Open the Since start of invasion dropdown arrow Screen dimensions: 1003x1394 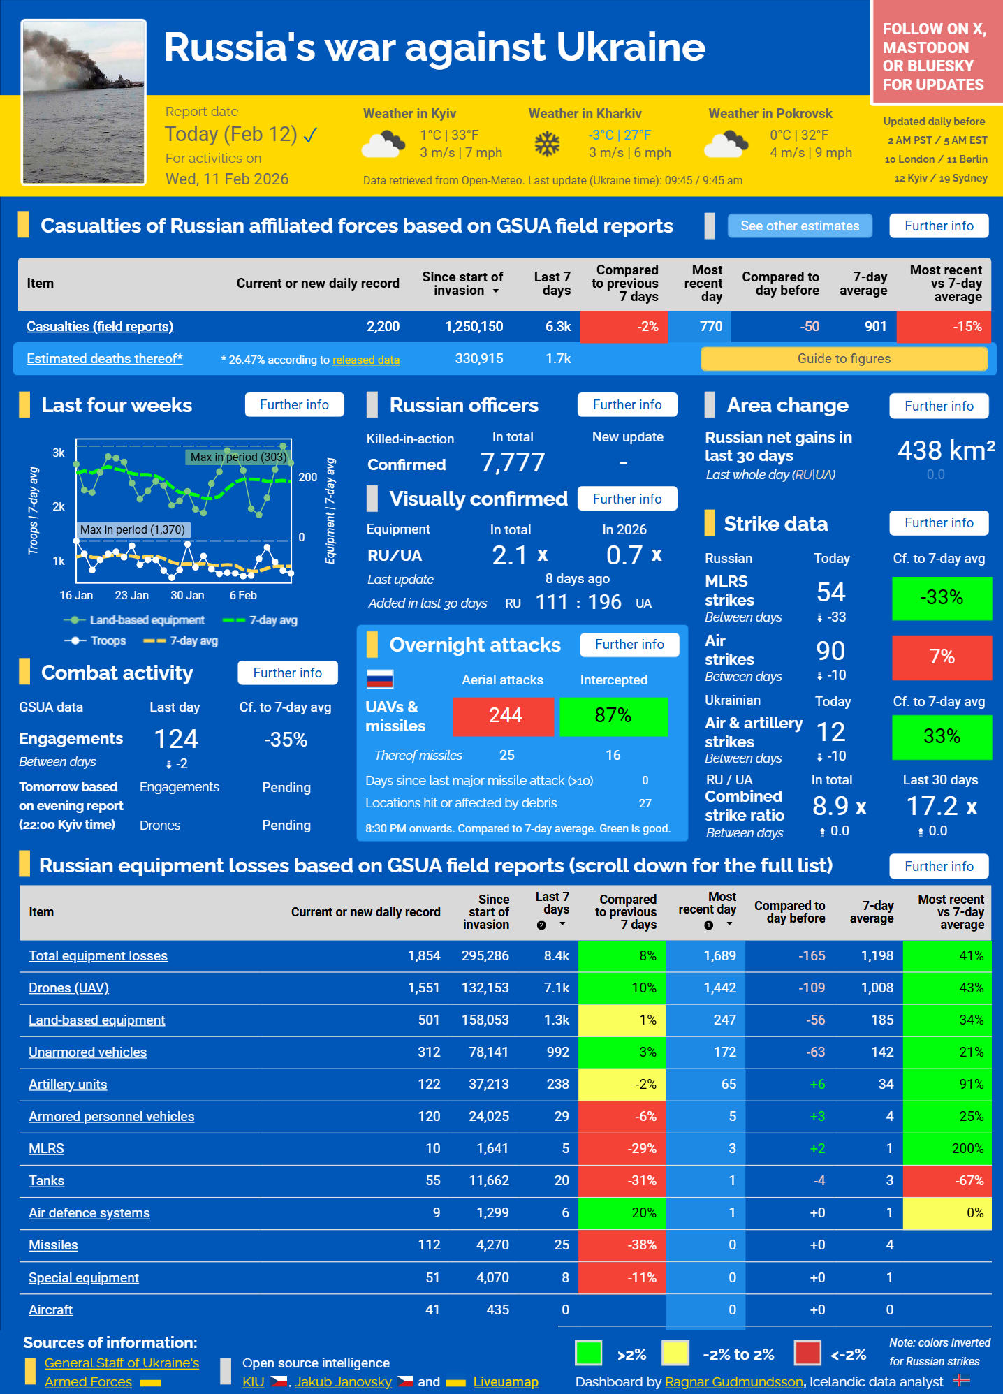click(x=496, y=291)
